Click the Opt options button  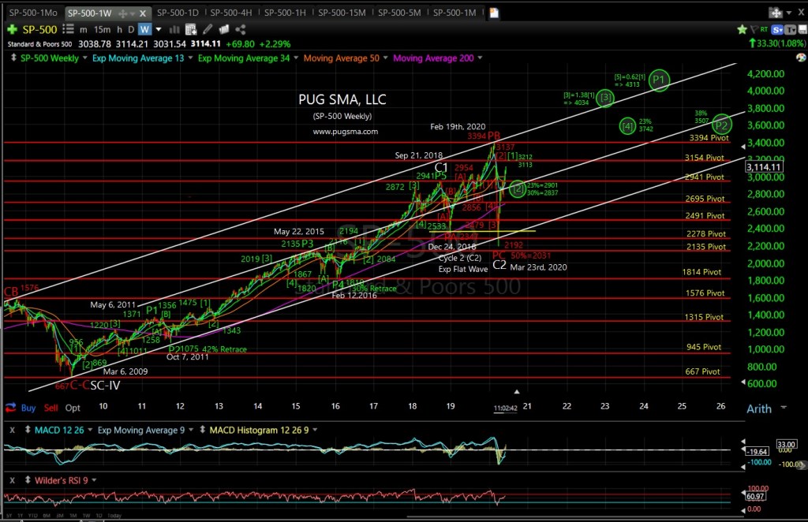tap(73, 408)
